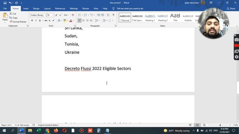The width and height of the screenshot is (239, 134).
Task: Apply text effects and typography
Action: [59, 20]
